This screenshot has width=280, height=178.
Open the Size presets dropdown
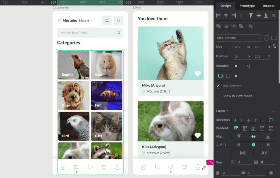pos(239,38)
